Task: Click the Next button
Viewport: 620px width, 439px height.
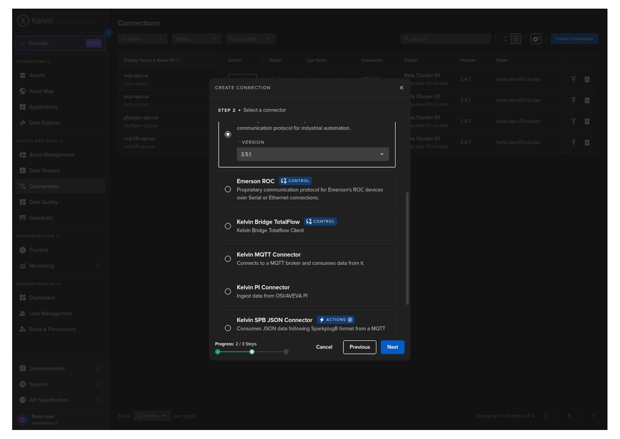Action: tap(392, 347)
